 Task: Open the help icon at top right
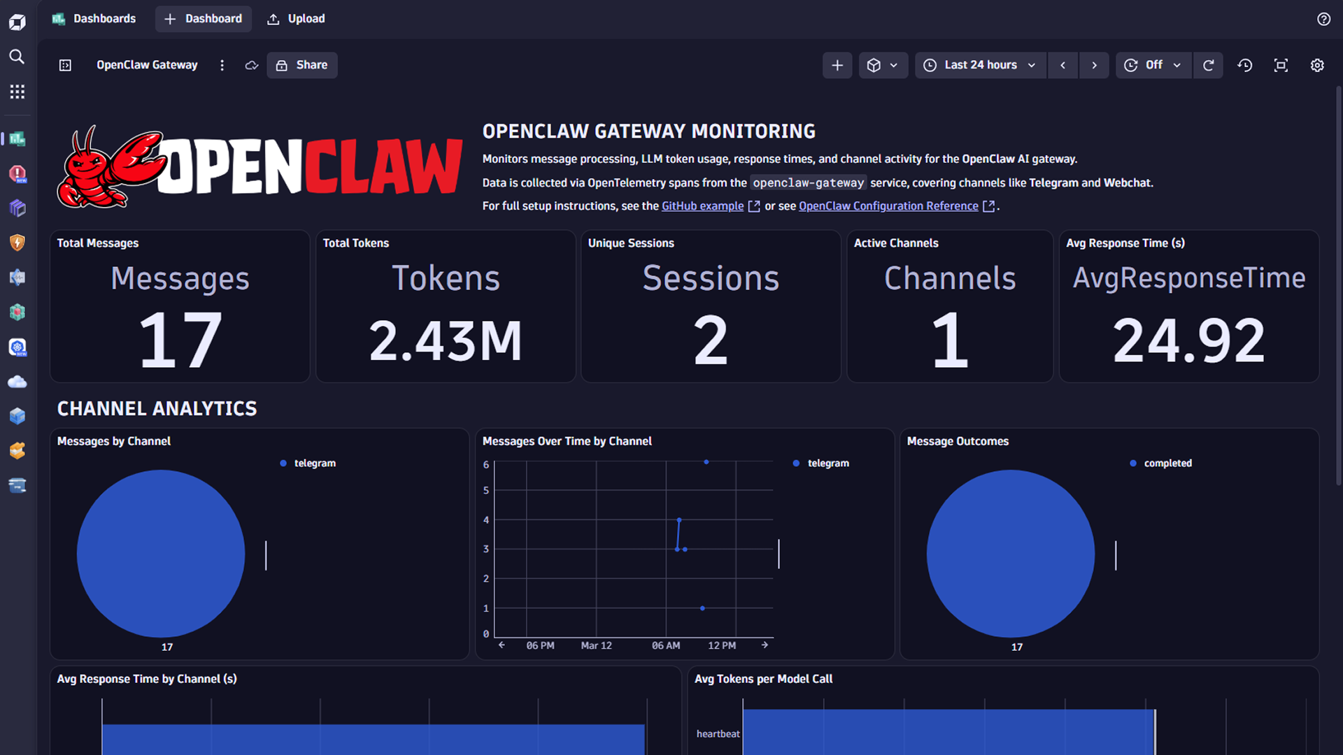[x=1323, y=19]
